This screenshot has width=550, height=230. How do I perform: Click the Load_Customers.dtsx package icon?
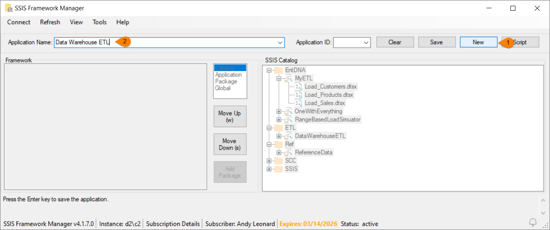click(x=299, y=86)
